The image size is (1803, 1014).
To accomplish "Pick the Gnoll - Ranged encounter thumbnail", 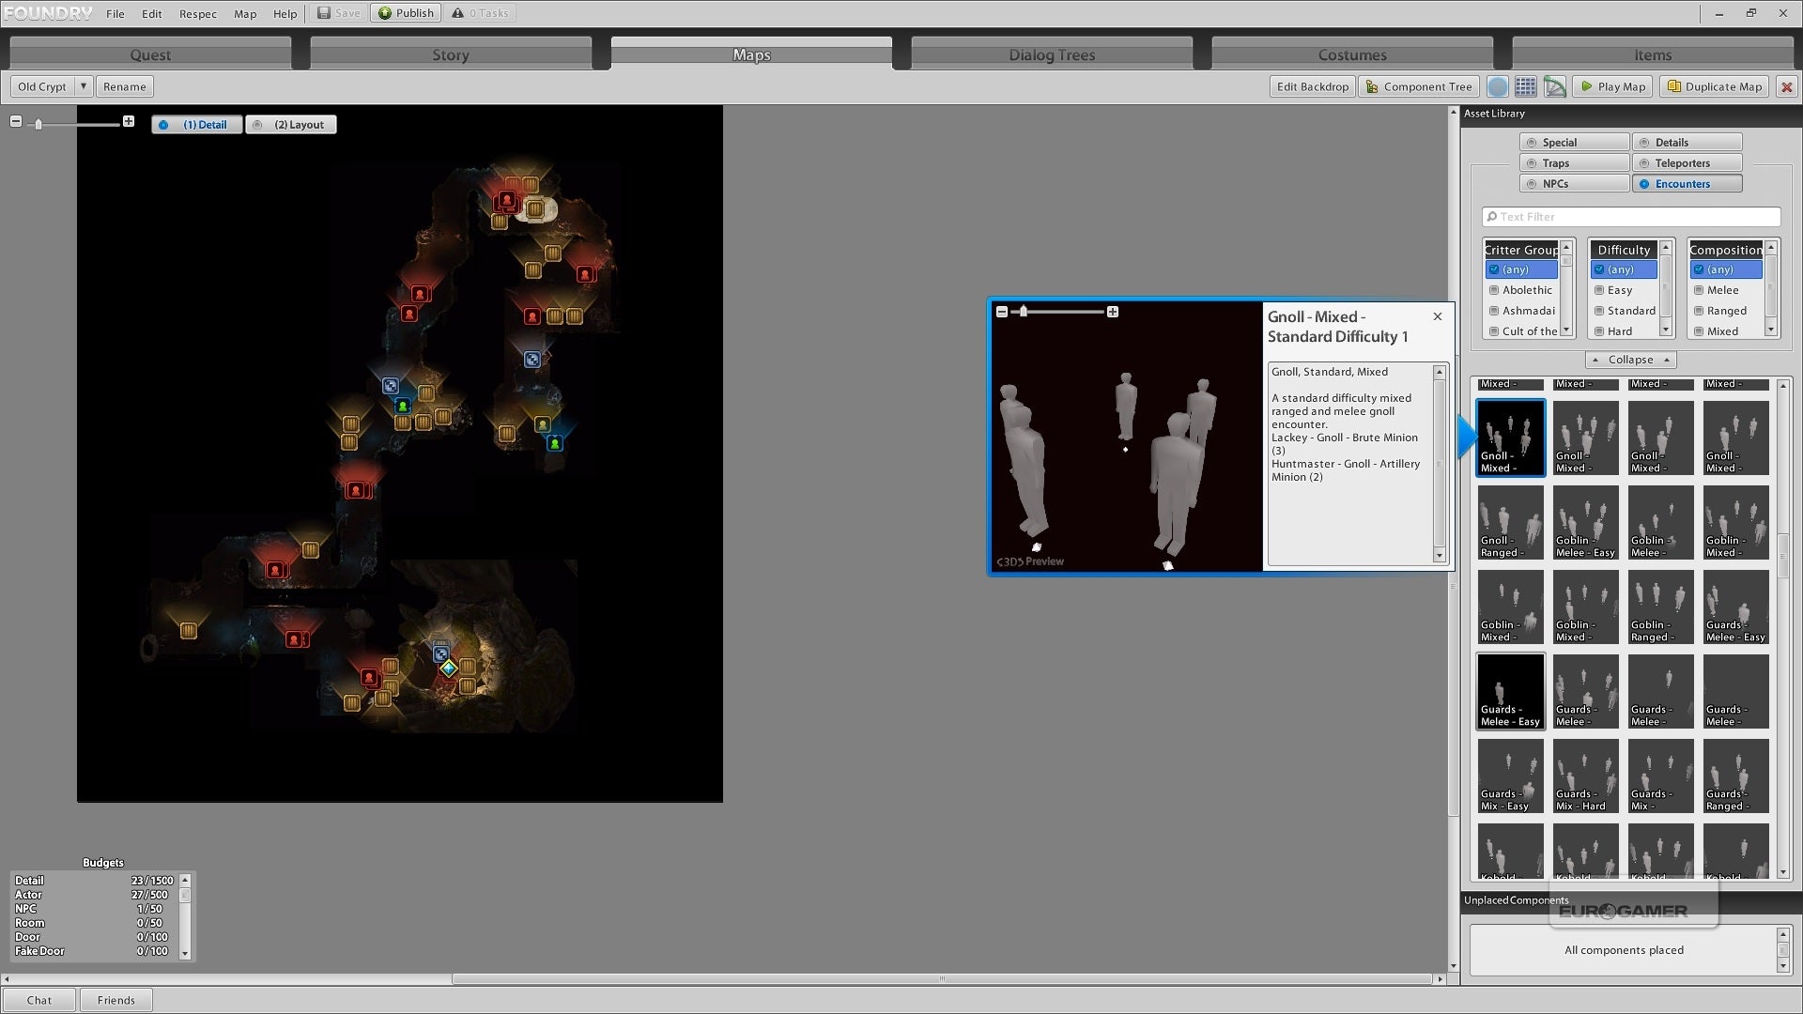I will 1510,523.
